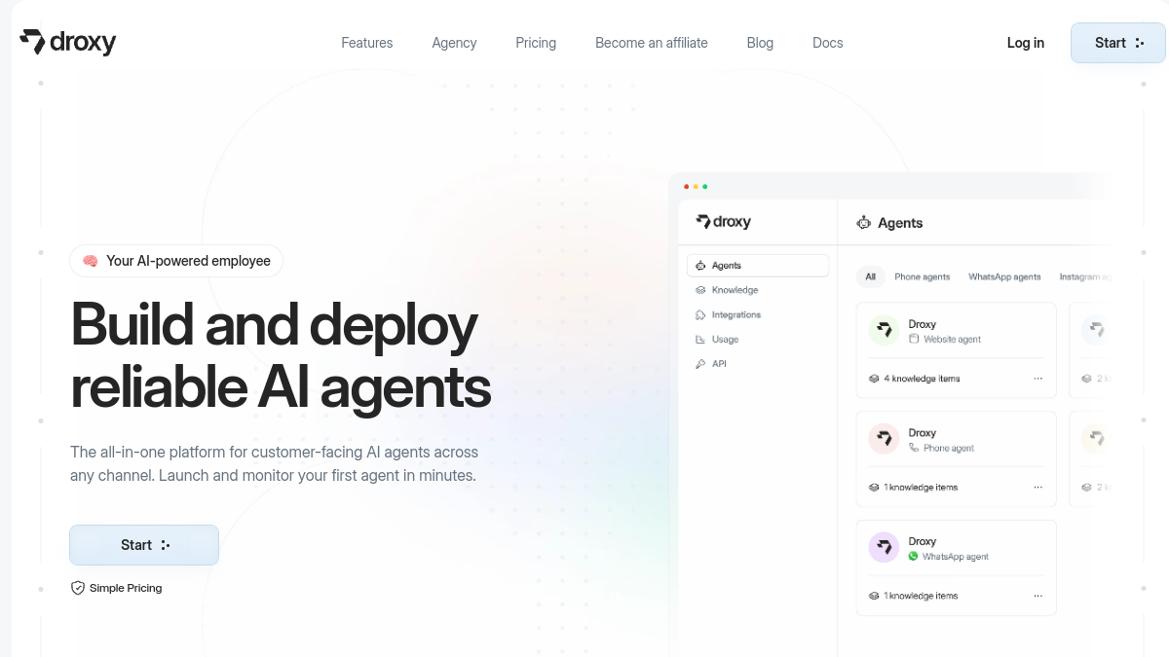
Task: Select the All agents filter tab
Action: [x=871, y=277]
